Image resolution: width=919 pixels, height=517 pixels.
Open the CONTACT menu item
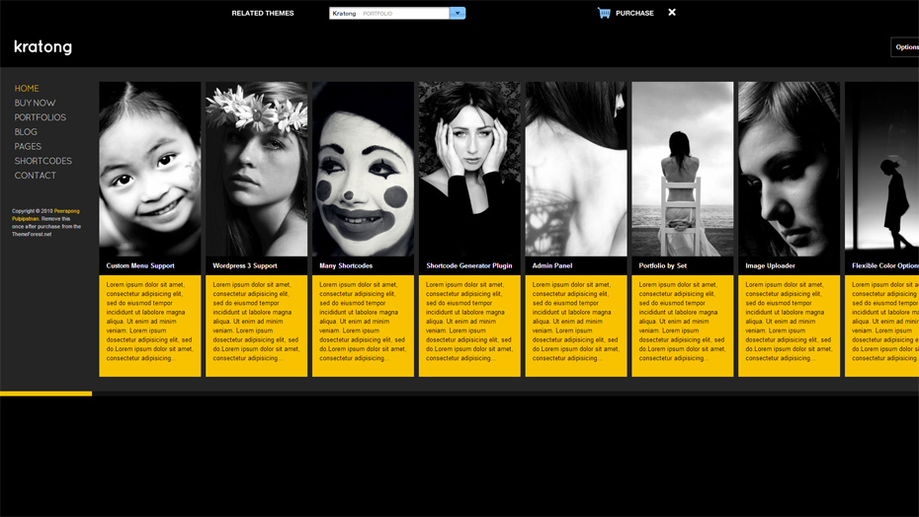coord(36,176)
